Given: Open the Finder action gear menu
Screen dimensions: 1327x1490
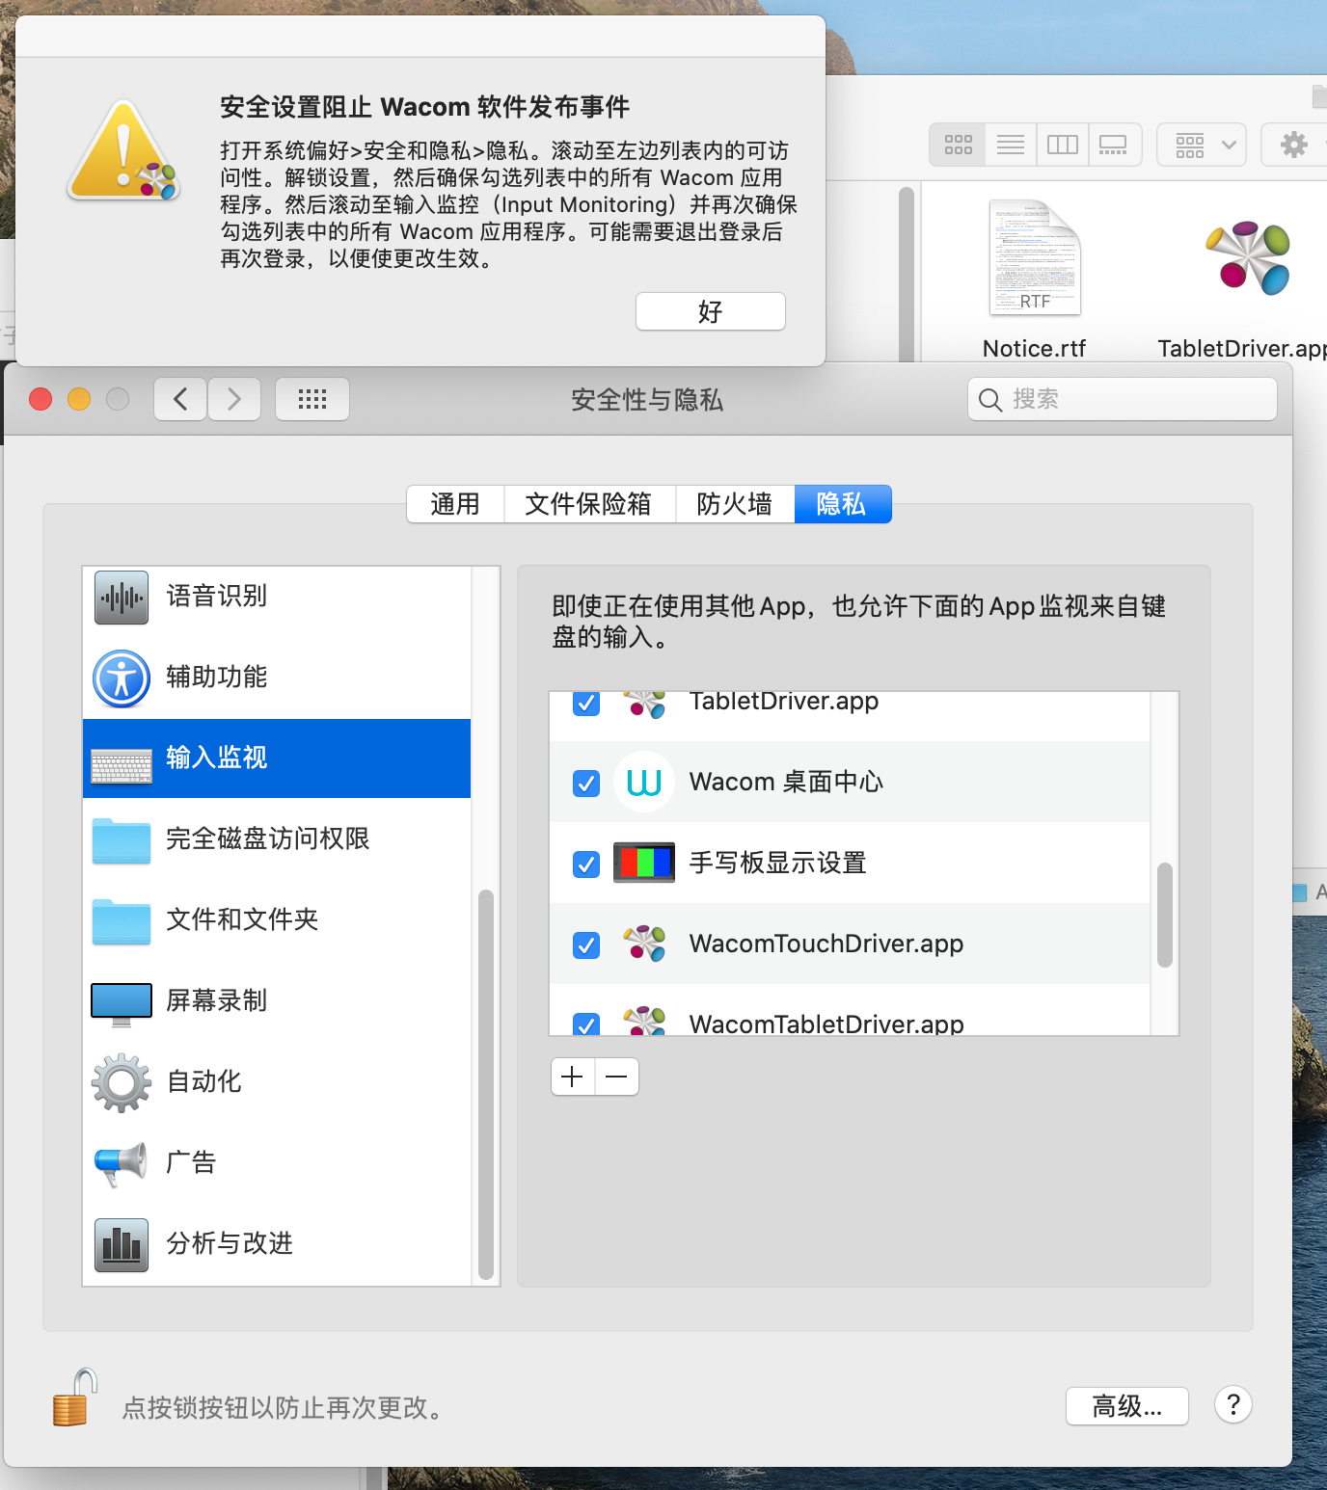Looking at the screenshot, I should pos(1295,145).
